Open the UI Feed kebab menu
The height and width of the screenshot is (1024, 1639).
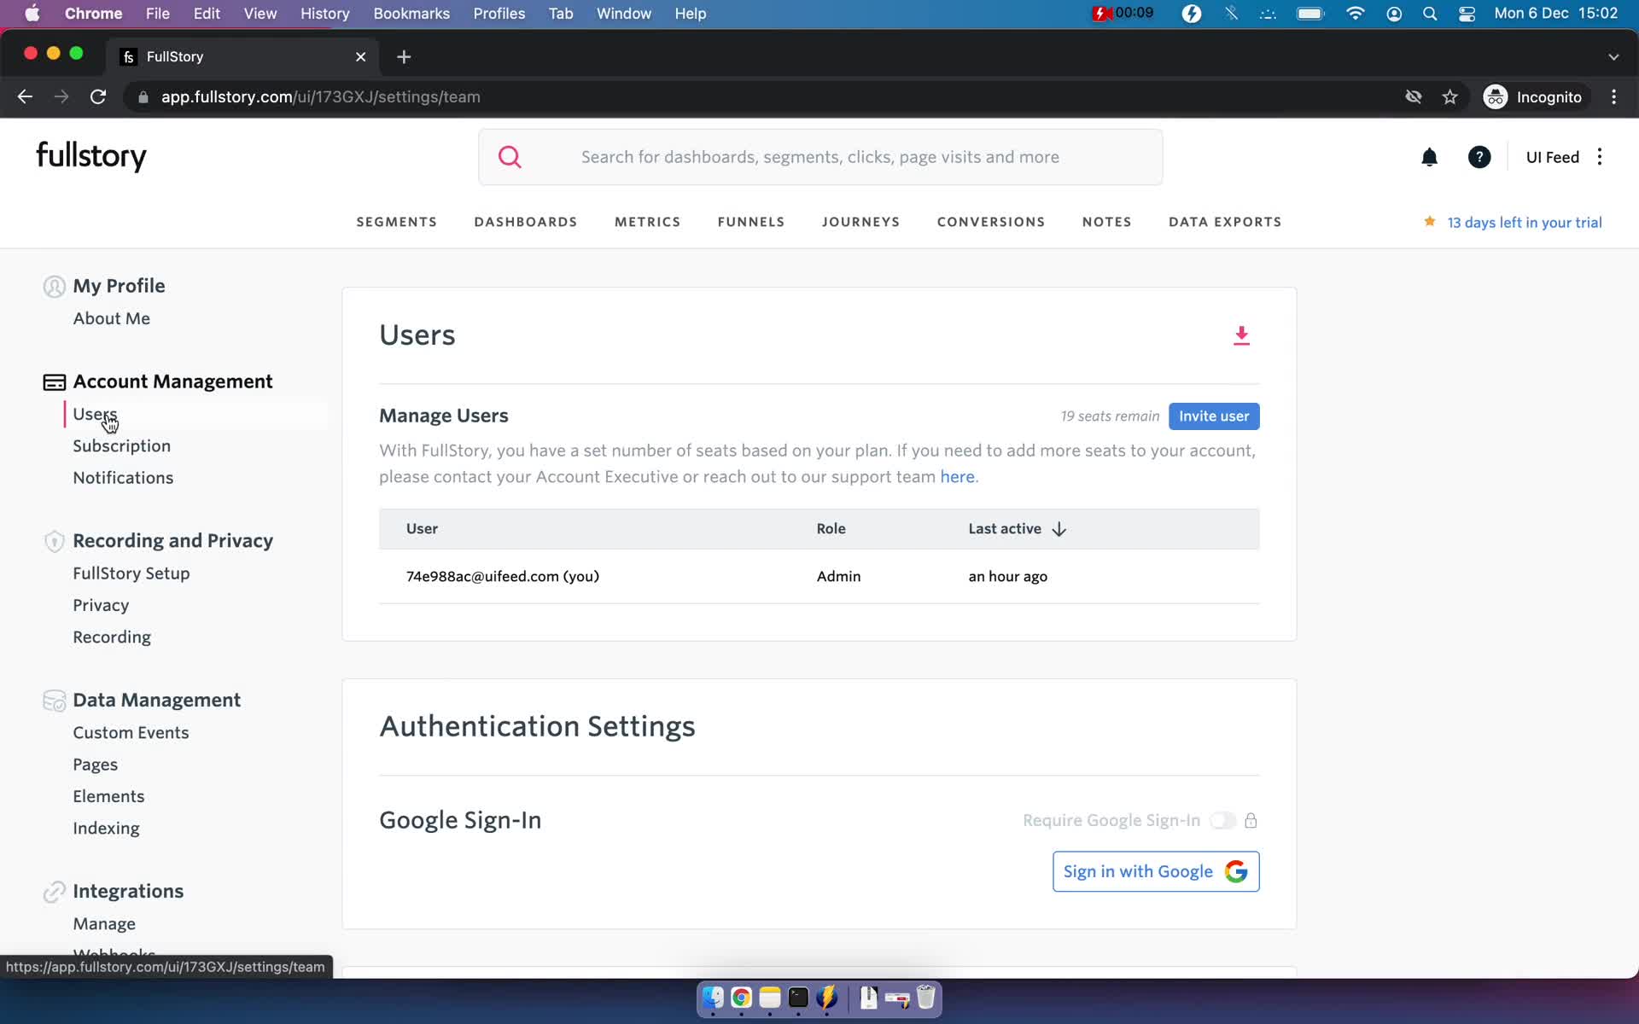pyautogui.click(x=1600, y=157)
